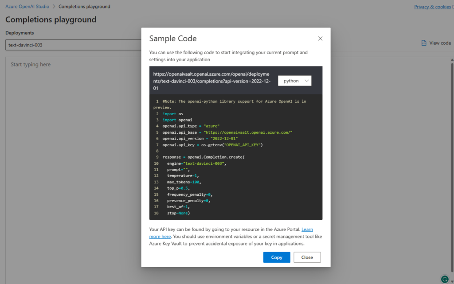Click the max_tokens=100 code line

(184, 182)
